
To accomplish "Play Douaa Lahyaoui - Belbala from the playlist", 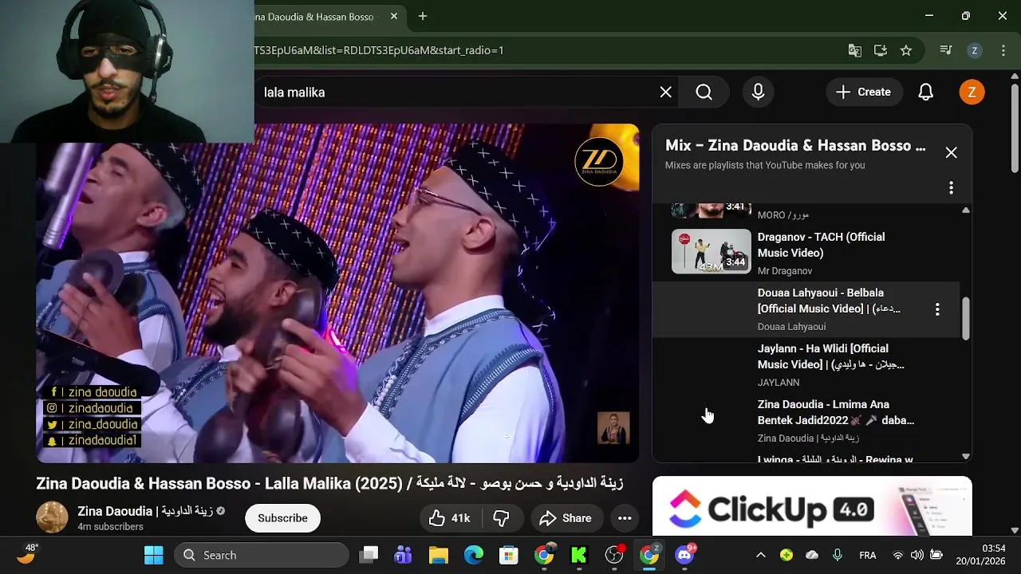I will (x=806, y=309).
